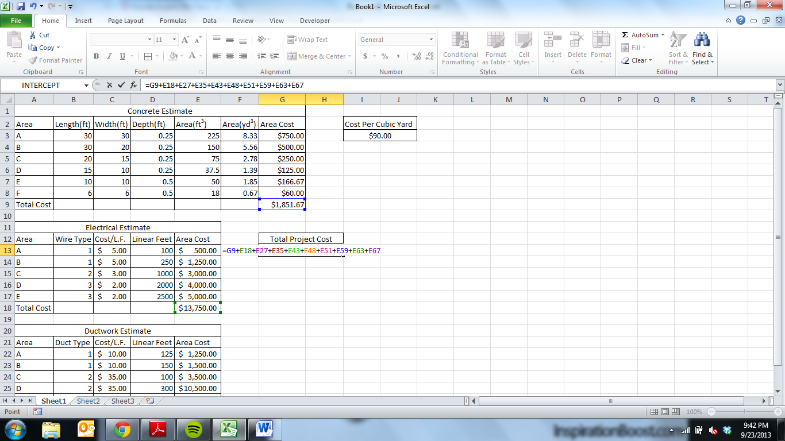Toggle bold formatting
The width and height of the screenshot is (785, 441).
point(95,57)
